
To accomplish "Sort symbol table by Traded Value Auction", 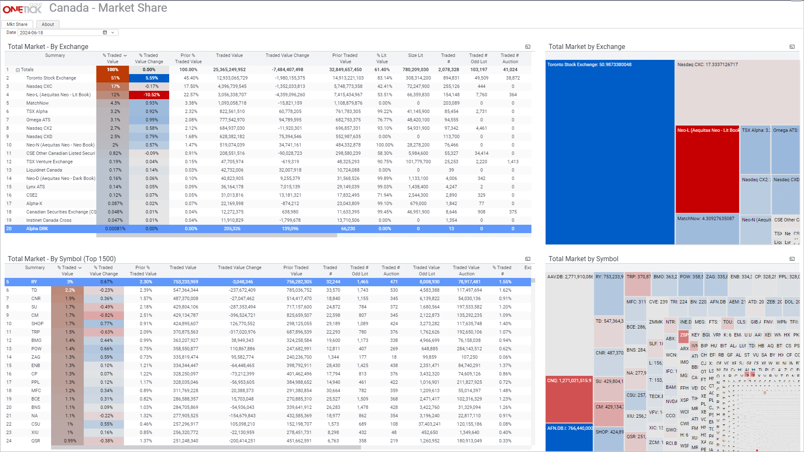I will pos(466,270).
